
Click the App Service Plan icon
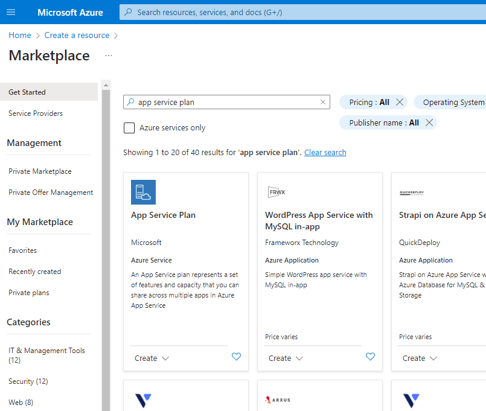coord(143,192)
